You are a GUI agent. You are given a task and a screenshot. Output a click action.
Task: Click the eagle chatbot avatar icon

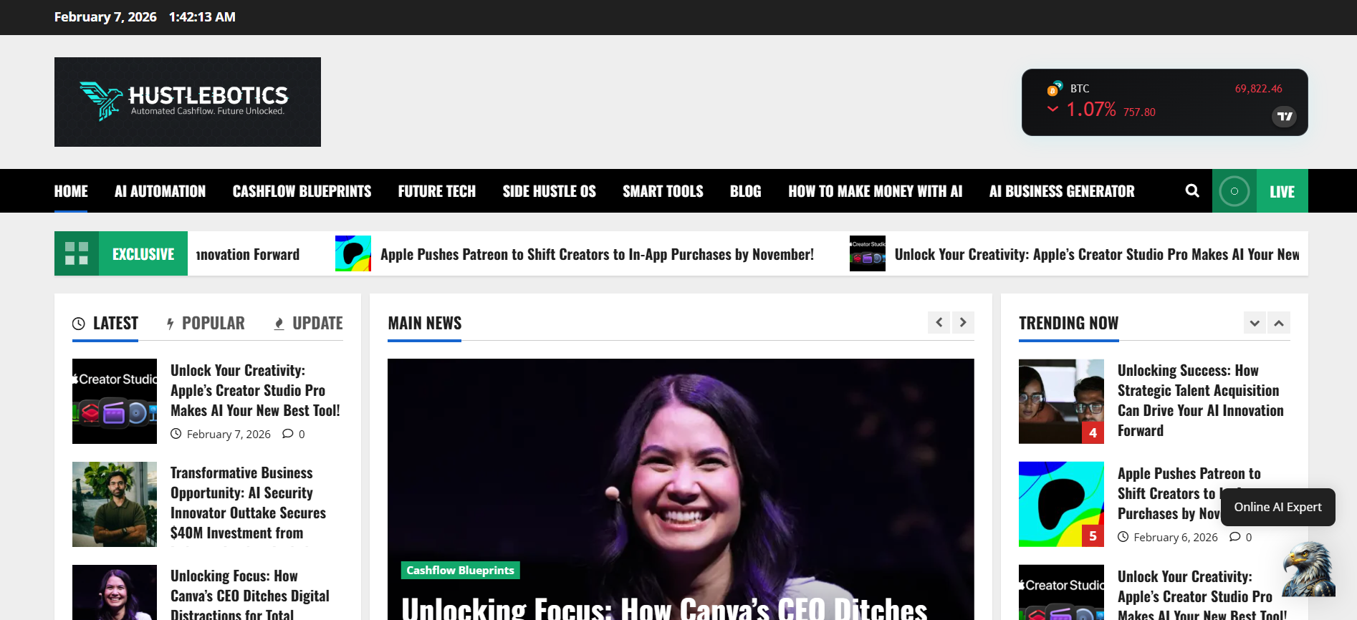point(1308,570)
